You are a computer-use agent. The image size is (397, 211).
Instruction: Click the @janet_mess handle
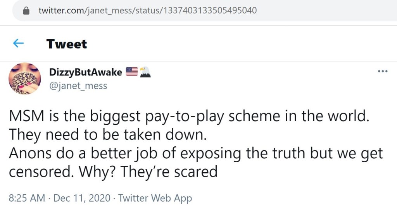(78, 86)
